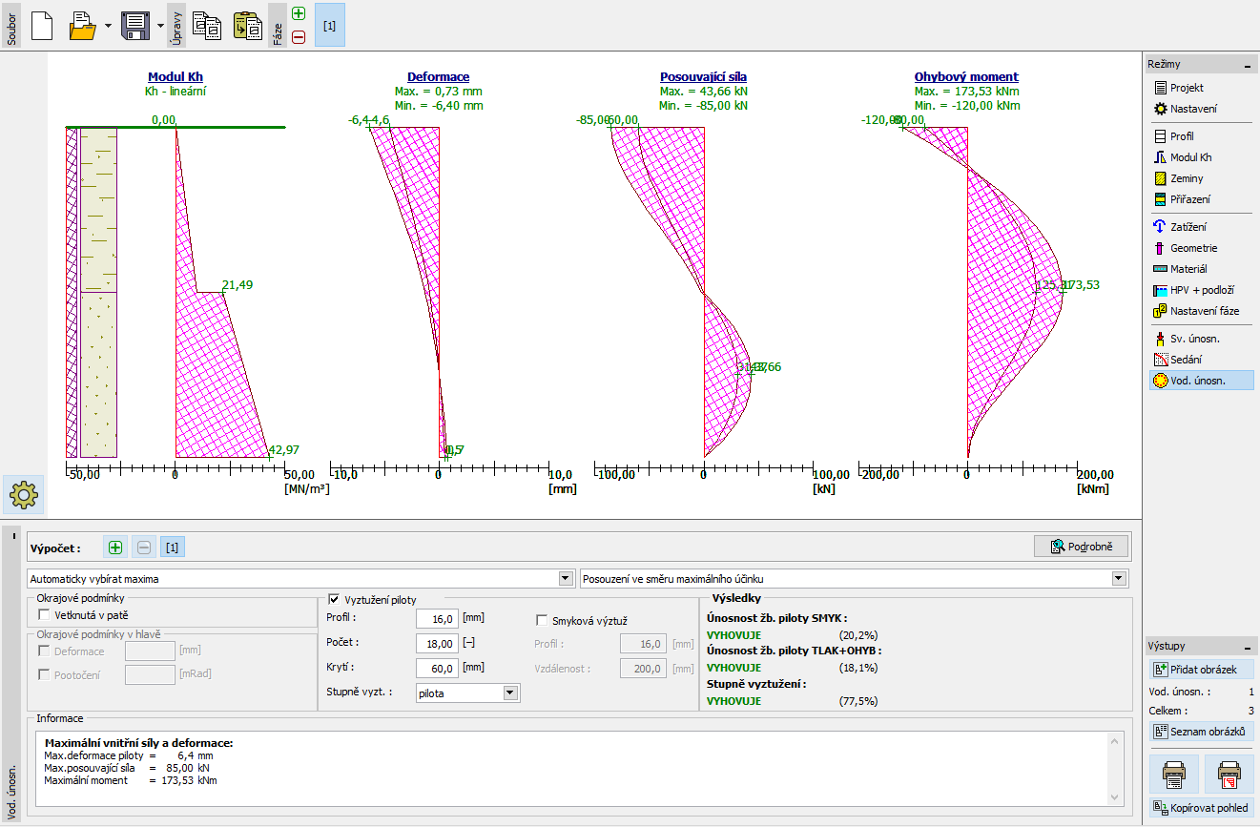Viewport: 1260px width, 827px height.
Task: Click the Ohybový moment diagram title
Action: 966,77
